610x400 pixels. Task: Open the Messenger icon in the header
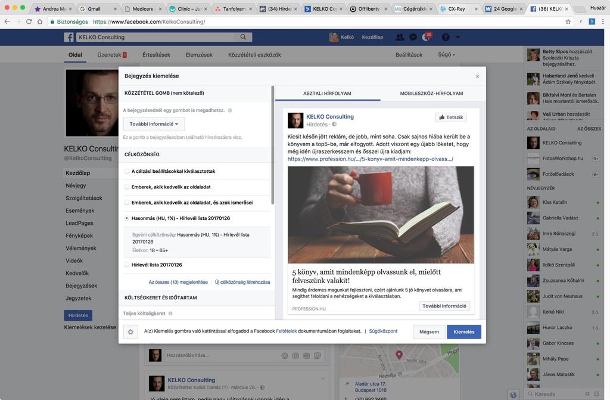point(413,37)
